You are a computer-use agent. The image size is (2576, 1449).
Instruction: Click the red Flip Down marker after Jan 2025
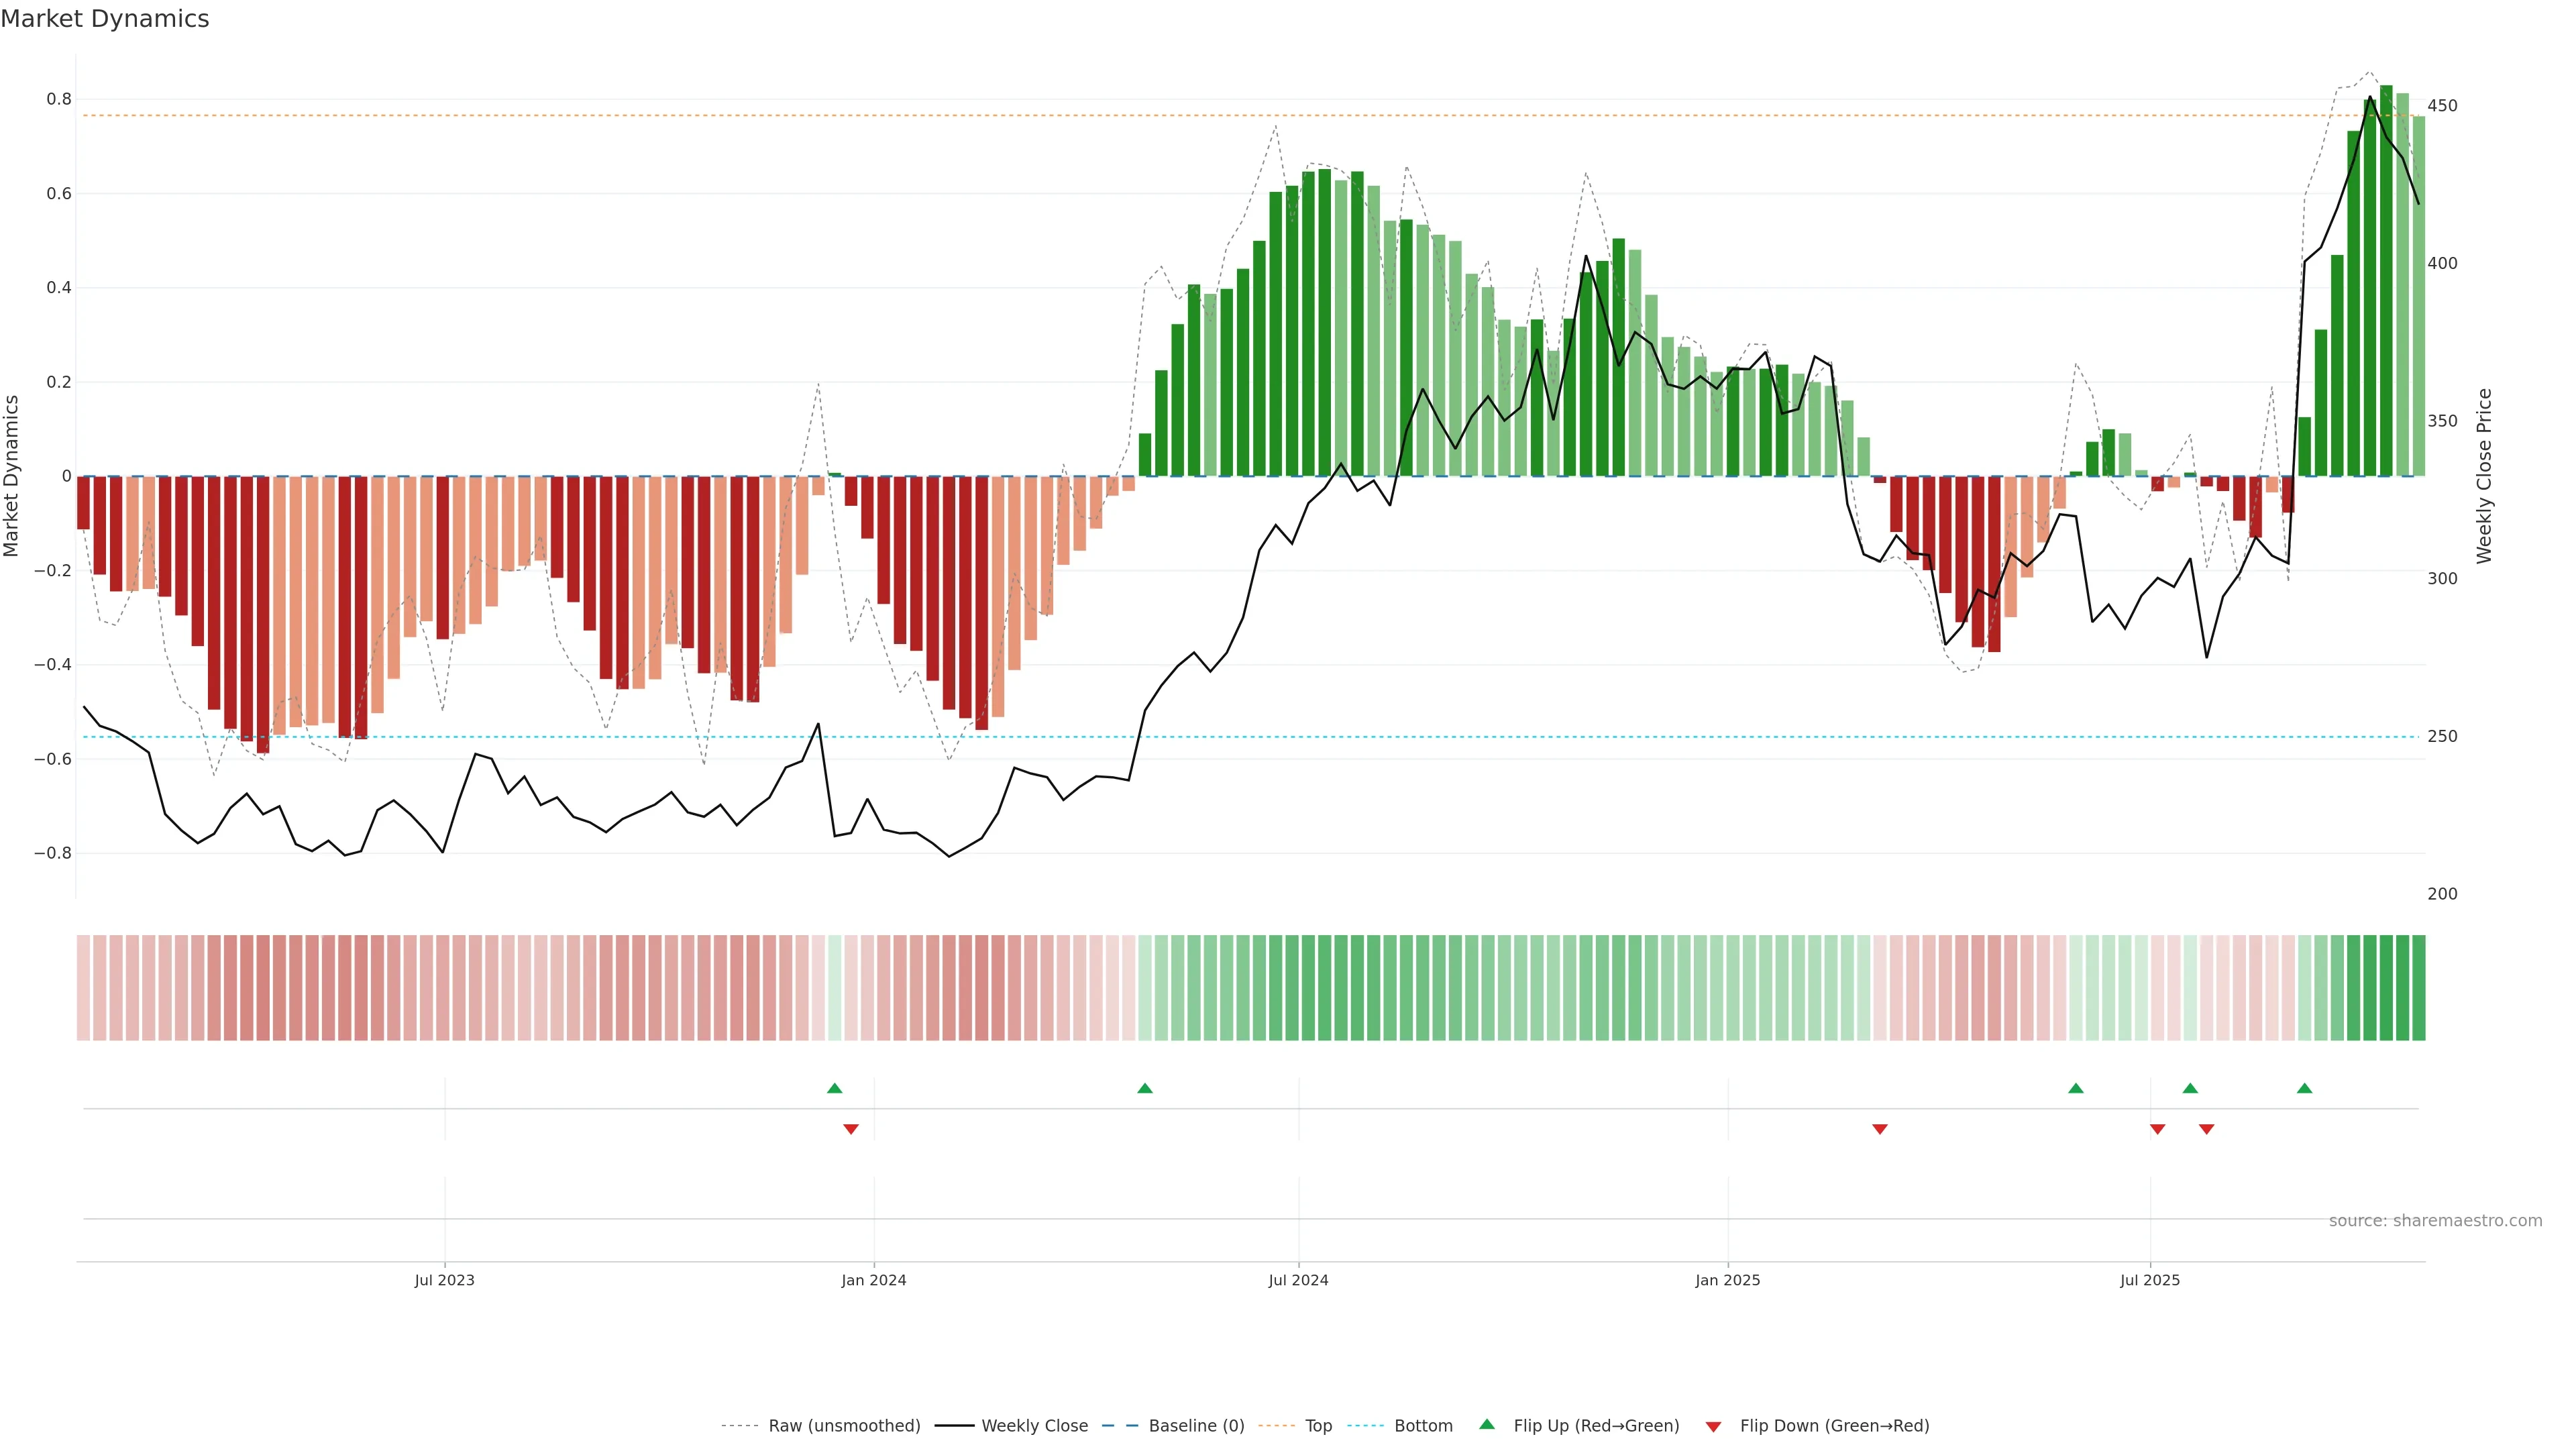[x=1879, y=1129]
